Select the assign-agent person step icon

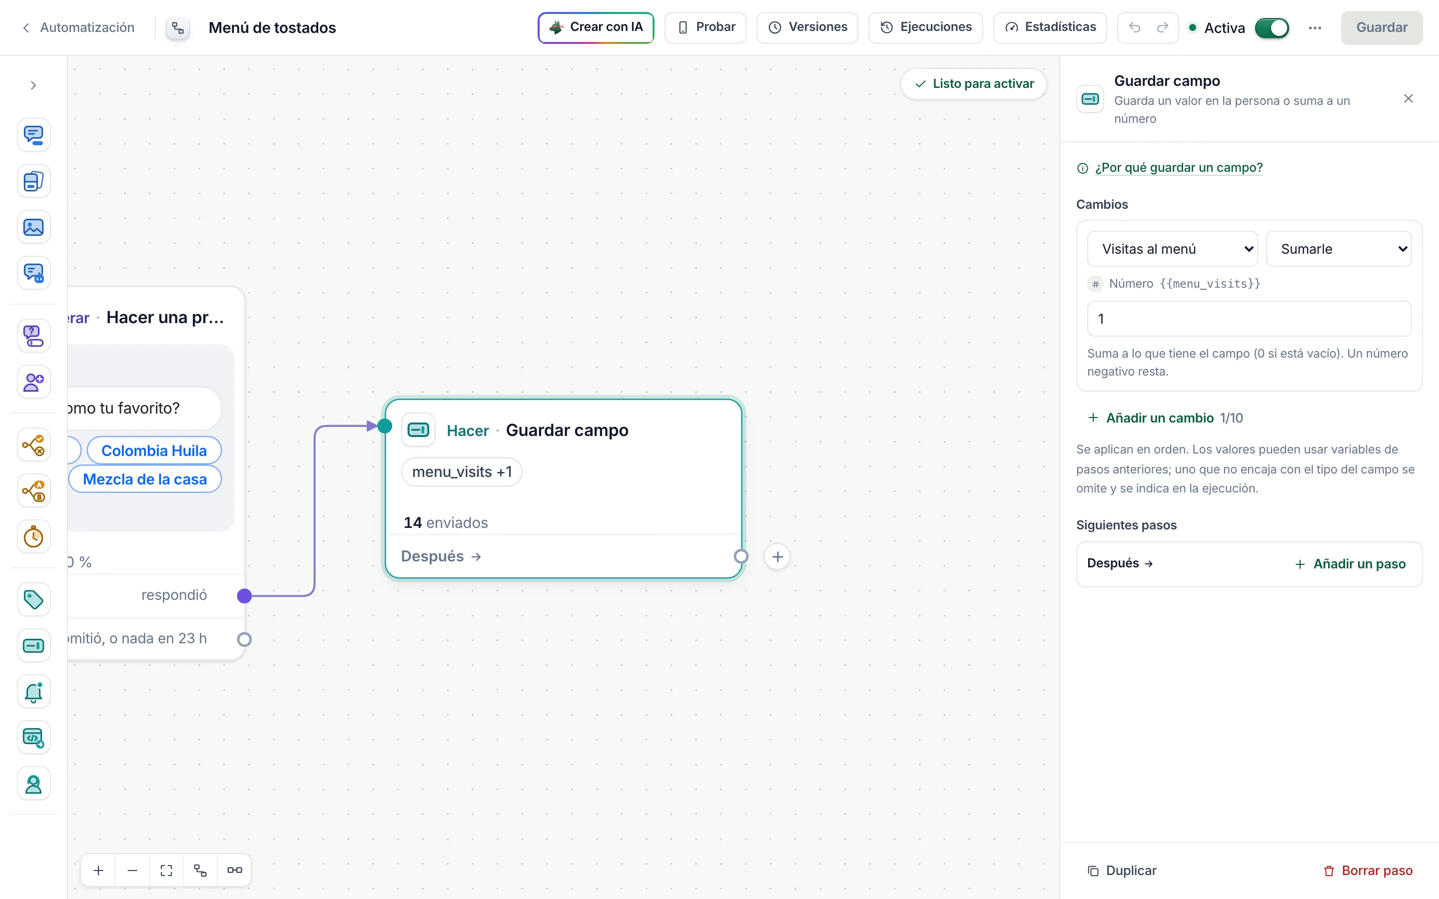point(33,784)
